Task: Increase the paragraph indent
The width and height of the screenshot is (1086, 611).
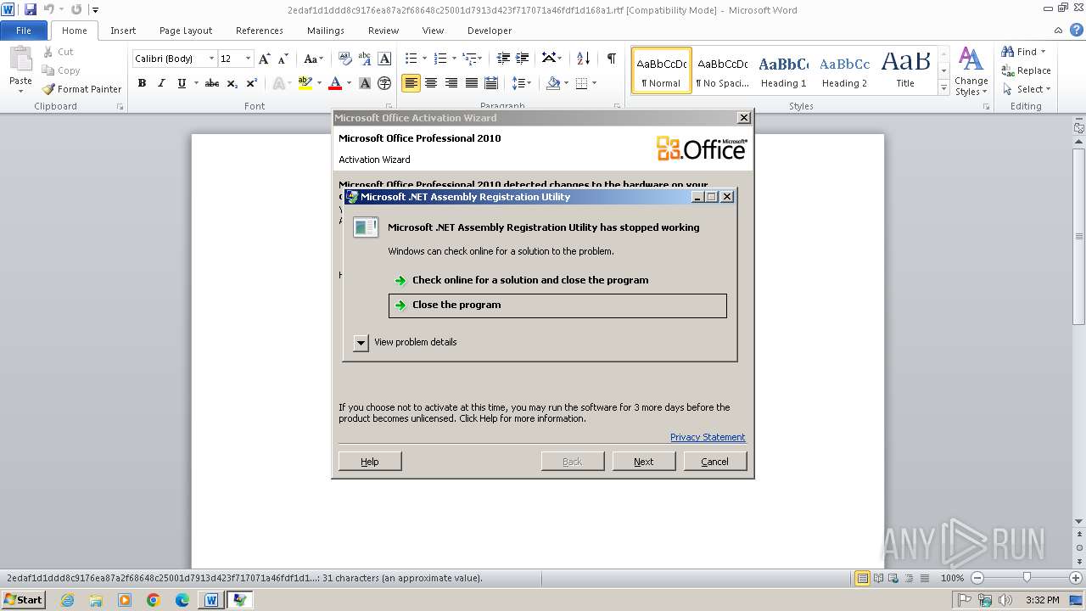Action: (523, 59)
